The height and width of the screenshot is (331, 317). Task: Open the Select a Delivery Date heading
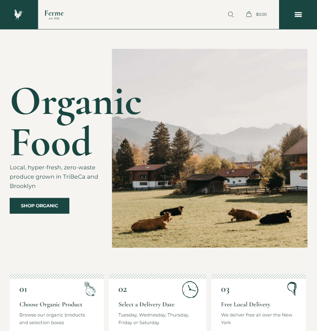[x=146, y=304]
